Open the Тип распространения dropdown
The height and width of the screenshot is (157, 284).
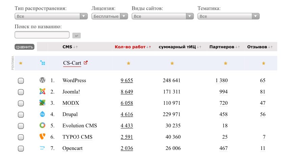(51, 16)
